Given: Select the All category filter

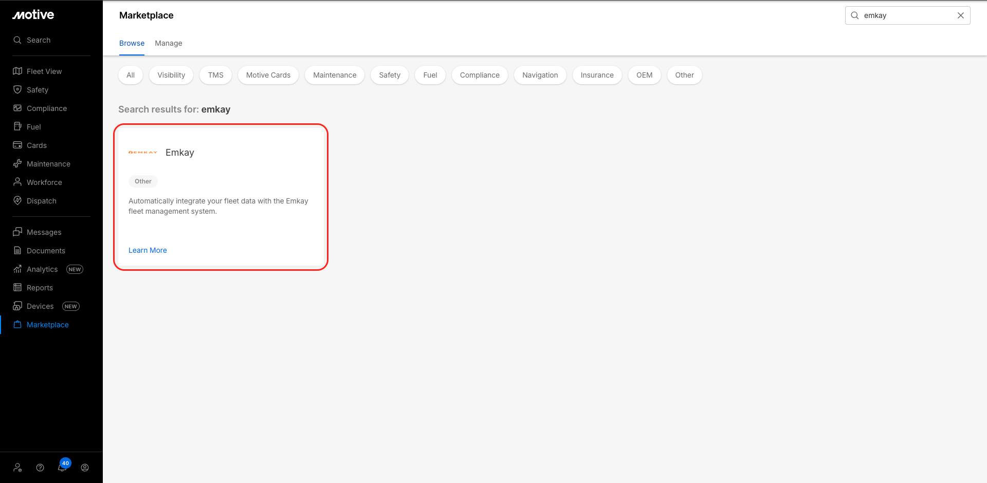Looking at the screenshot, I should [131, 75].
